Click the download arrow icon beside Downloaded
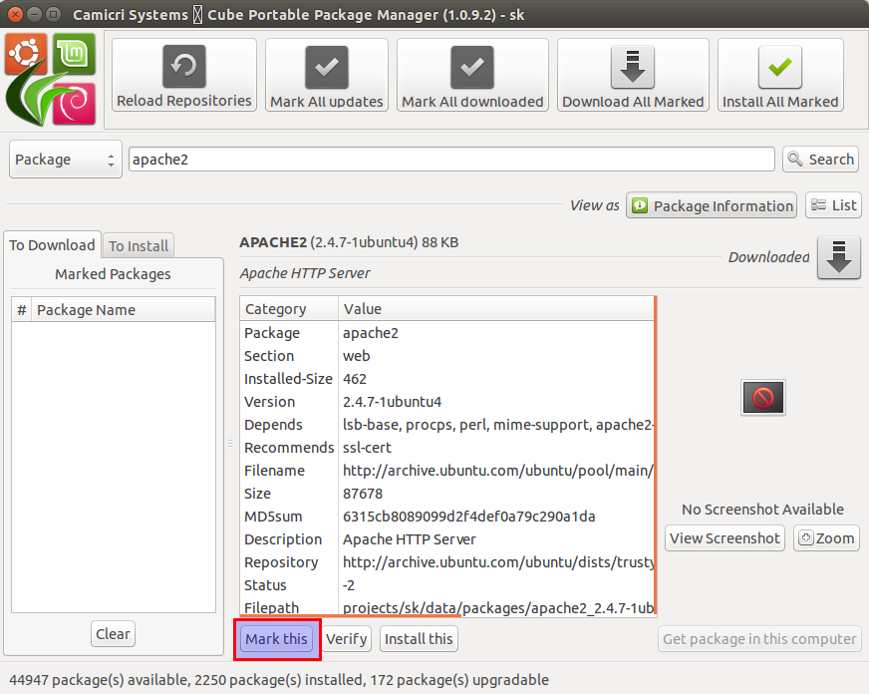869x694 pixels. (x=839, y=257)
